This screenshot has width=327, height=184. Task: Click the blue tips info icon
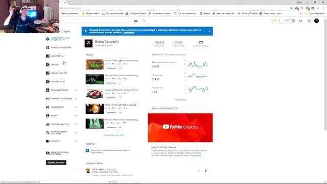tap(87, 150)
